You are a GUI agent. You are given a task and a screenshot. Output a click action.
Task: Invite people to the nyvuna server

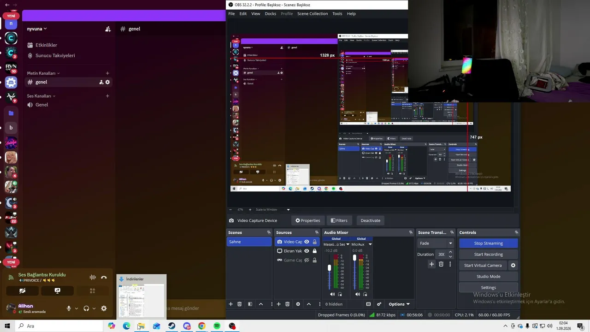point(108,29)
